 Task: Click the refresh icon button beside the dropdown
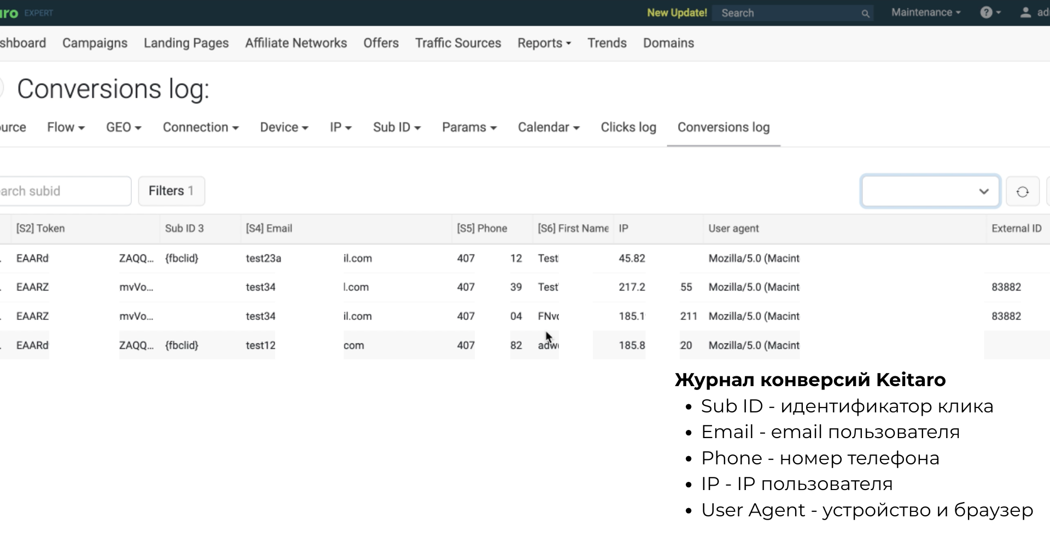(x=1022, y=191)
